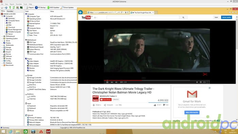Open BIOS Updates in AIDA64 toolbar
This screenshot has height=134, width=238.
coord(53,7)
